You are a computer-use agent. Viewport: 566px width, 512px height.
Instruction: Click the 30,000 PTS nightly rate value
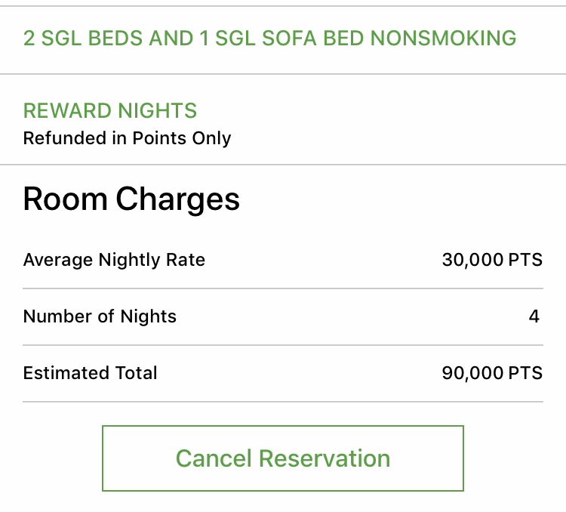[x=492, y=261]
